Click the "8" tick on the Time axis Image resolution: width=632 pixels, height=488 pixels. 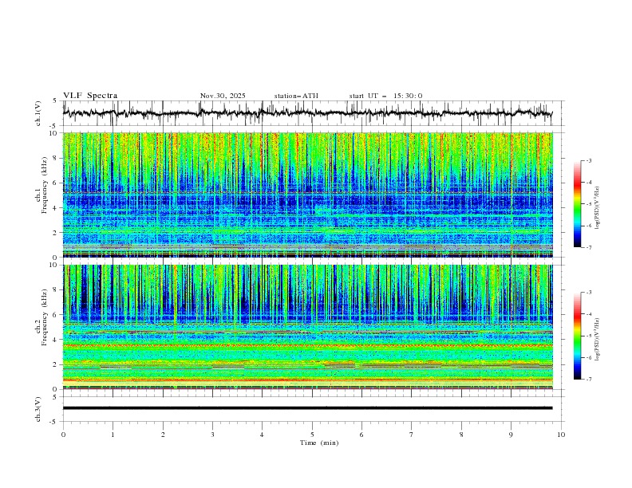coord(461,435)
